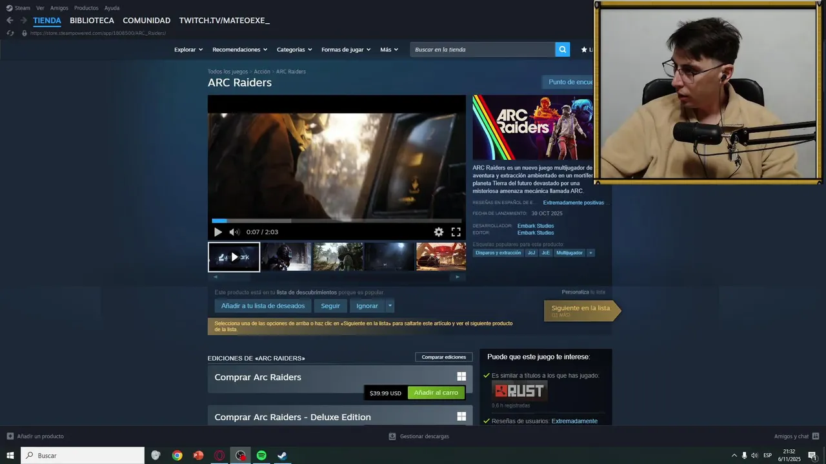Select the red spider machine screenshot thumbnail
This screenshot has height=464, width=826.
point(441,256)
